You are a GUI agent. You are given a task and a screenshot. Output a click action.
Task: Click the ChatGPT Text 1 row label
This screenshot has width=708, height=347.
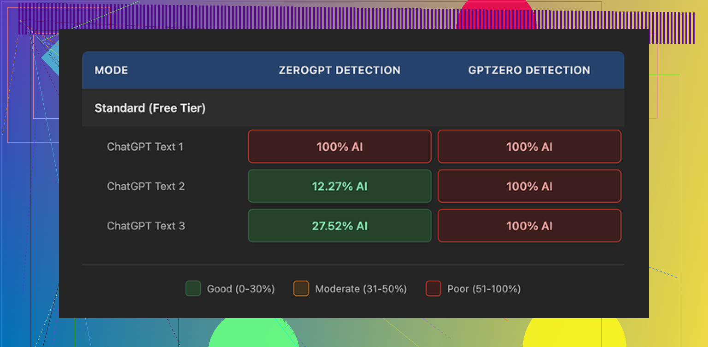pyautogui.click(x=145, y=147)
